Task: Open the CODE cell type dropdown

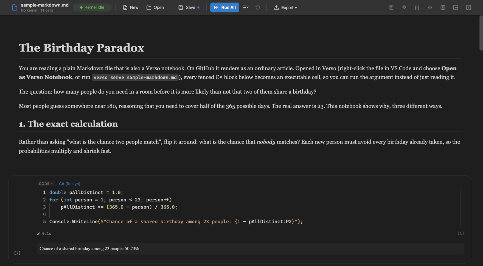Action: point(46,184)
